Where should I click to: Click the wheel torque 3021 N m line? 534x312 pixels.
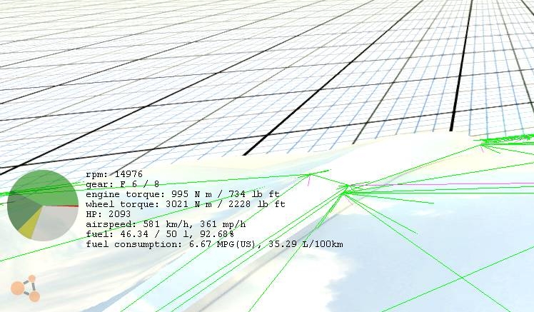(x=186, y=204)
